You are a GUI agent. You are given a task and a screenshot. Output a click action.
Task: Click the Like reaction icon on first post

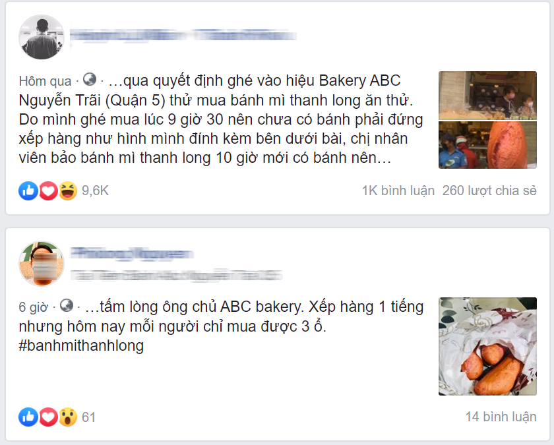[28, 191]
